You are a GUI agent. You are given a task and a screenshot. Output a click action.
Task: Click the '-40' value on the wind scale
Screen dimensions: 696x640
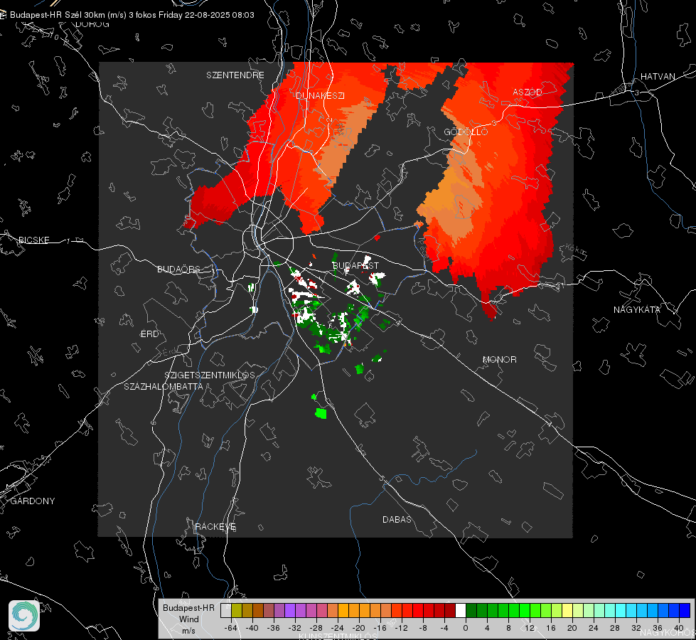(x=252, y=628)
